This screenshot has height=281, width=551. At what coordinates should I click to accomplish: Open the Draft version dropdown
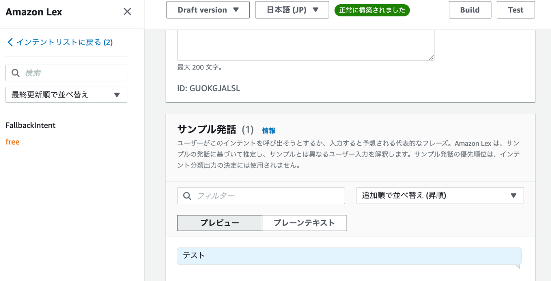[208, 10]
